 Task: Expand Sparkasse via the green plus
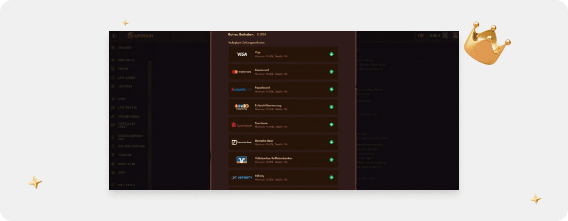(x=332, y=125)
